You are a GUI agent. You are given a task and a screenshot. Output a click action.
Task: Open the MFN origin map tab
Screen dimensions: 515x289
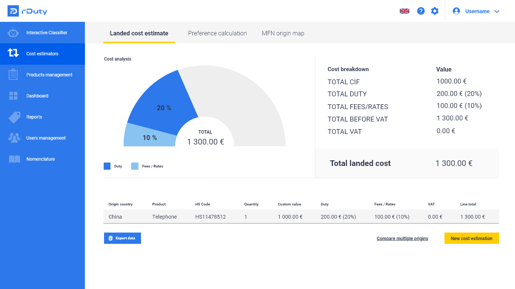coord(283,33)
